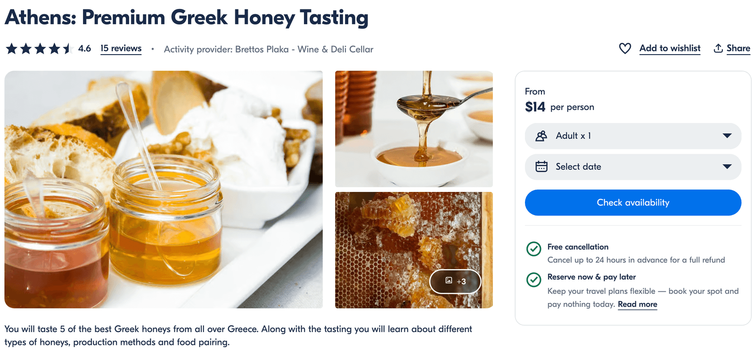
Task: Click the Reserve now checkmark icon
Action: [533, 279]
